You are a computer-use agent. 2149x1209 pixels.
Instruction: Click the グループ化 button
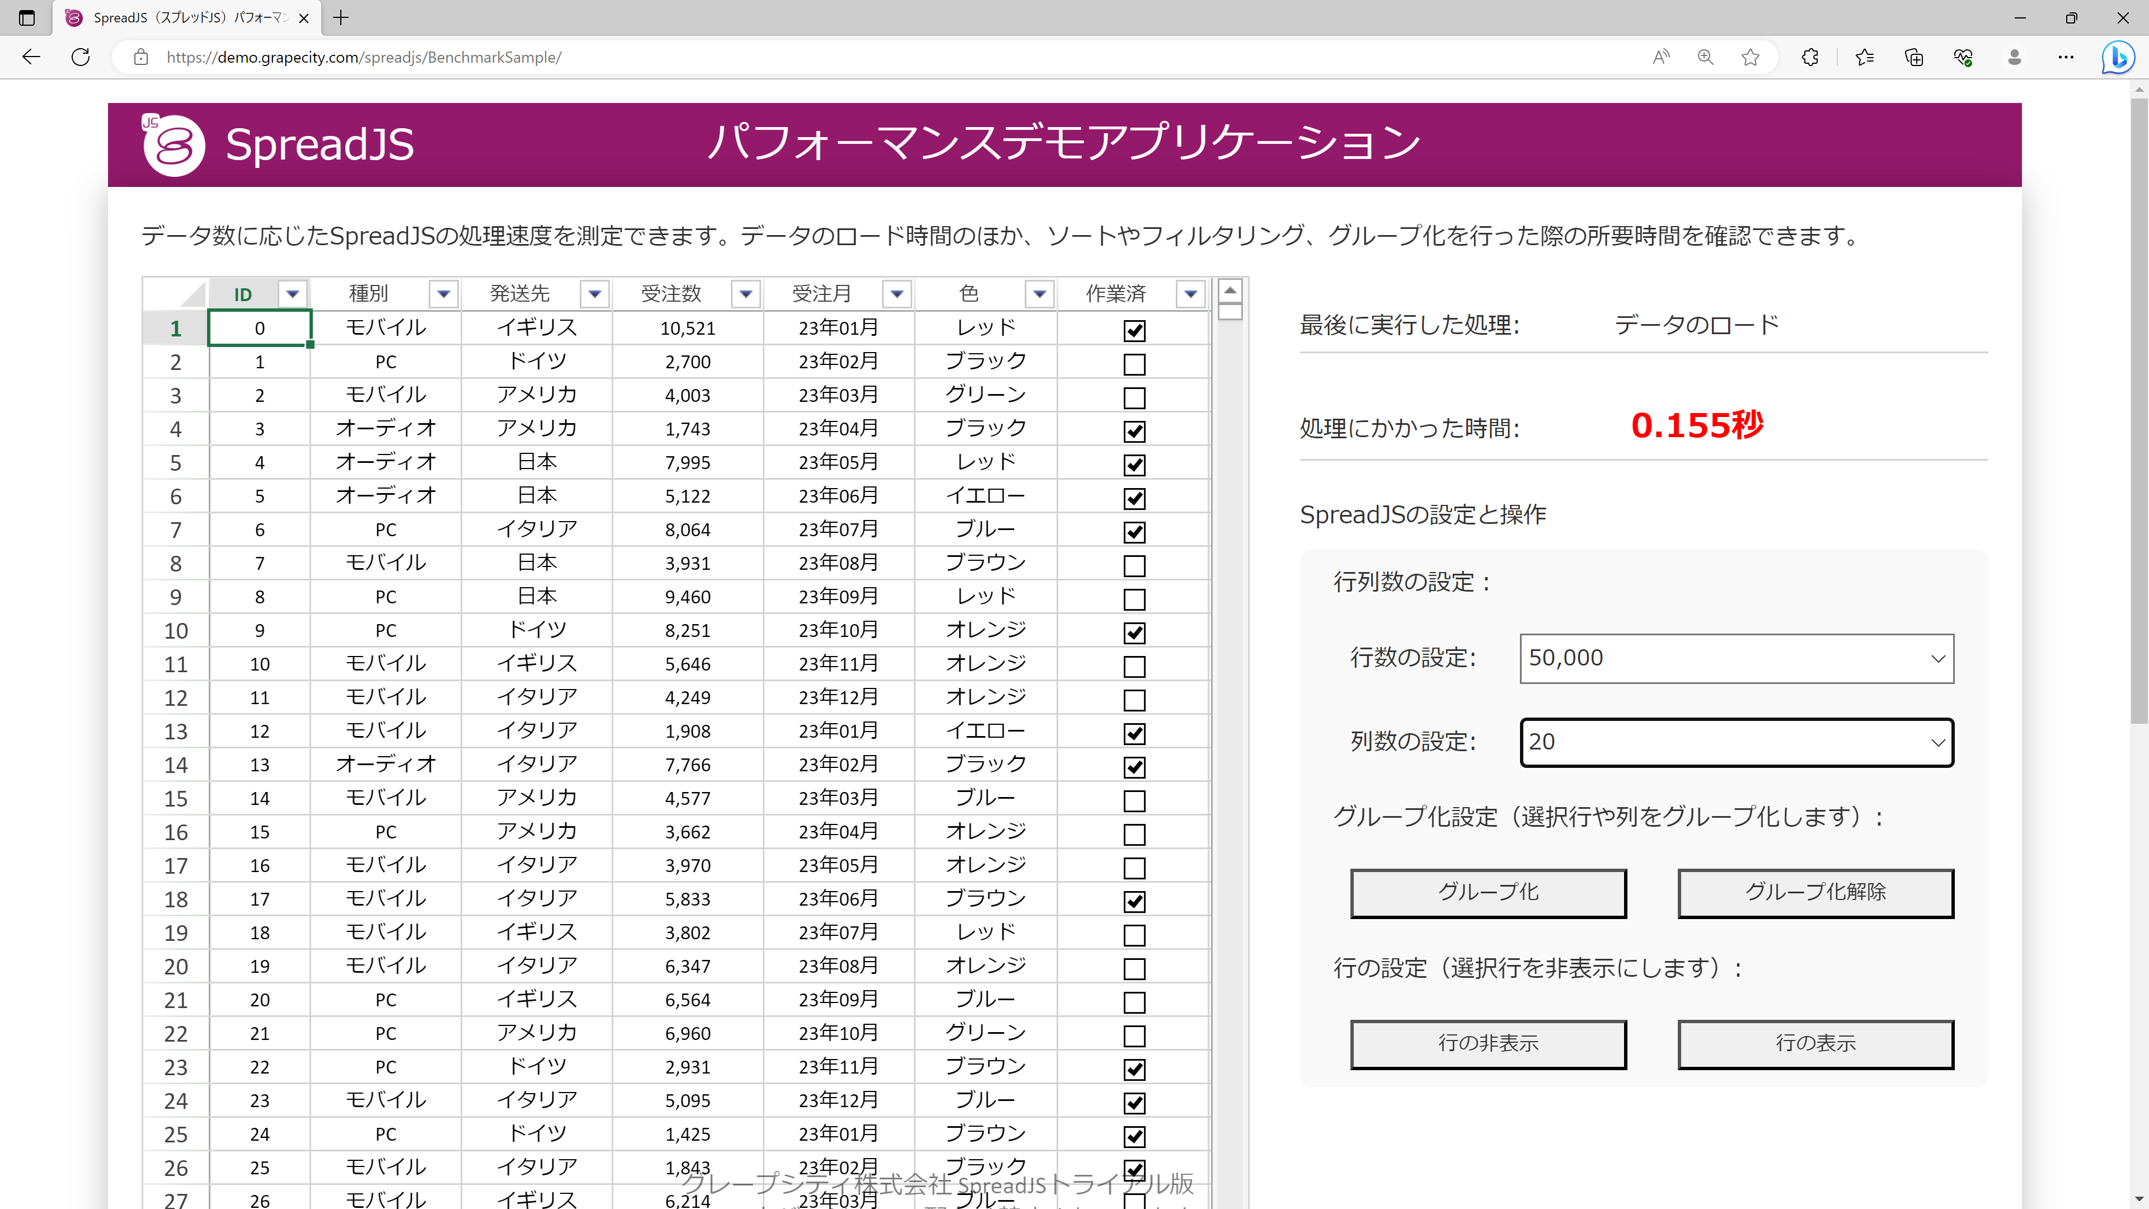coord(1488,893)
